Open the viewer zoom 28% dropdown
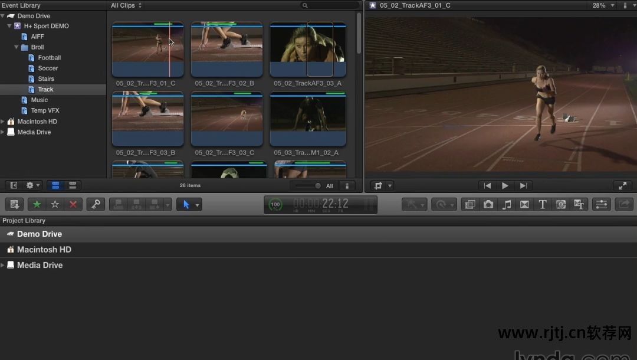 [x=603, y=5]
